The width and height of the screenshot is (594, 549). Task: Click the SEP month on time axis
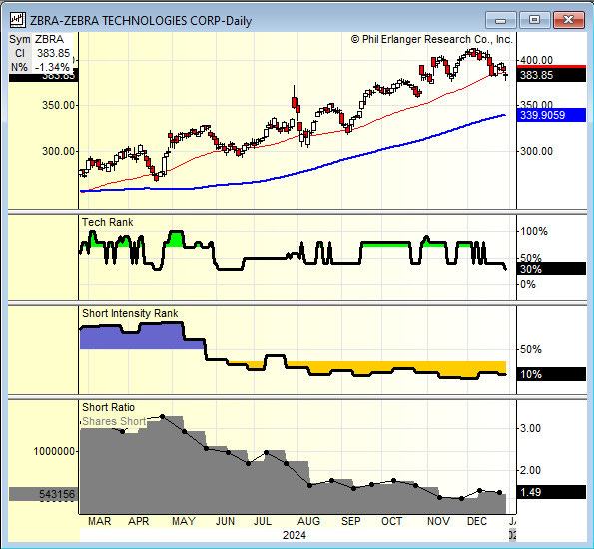(x=350, y=521)
